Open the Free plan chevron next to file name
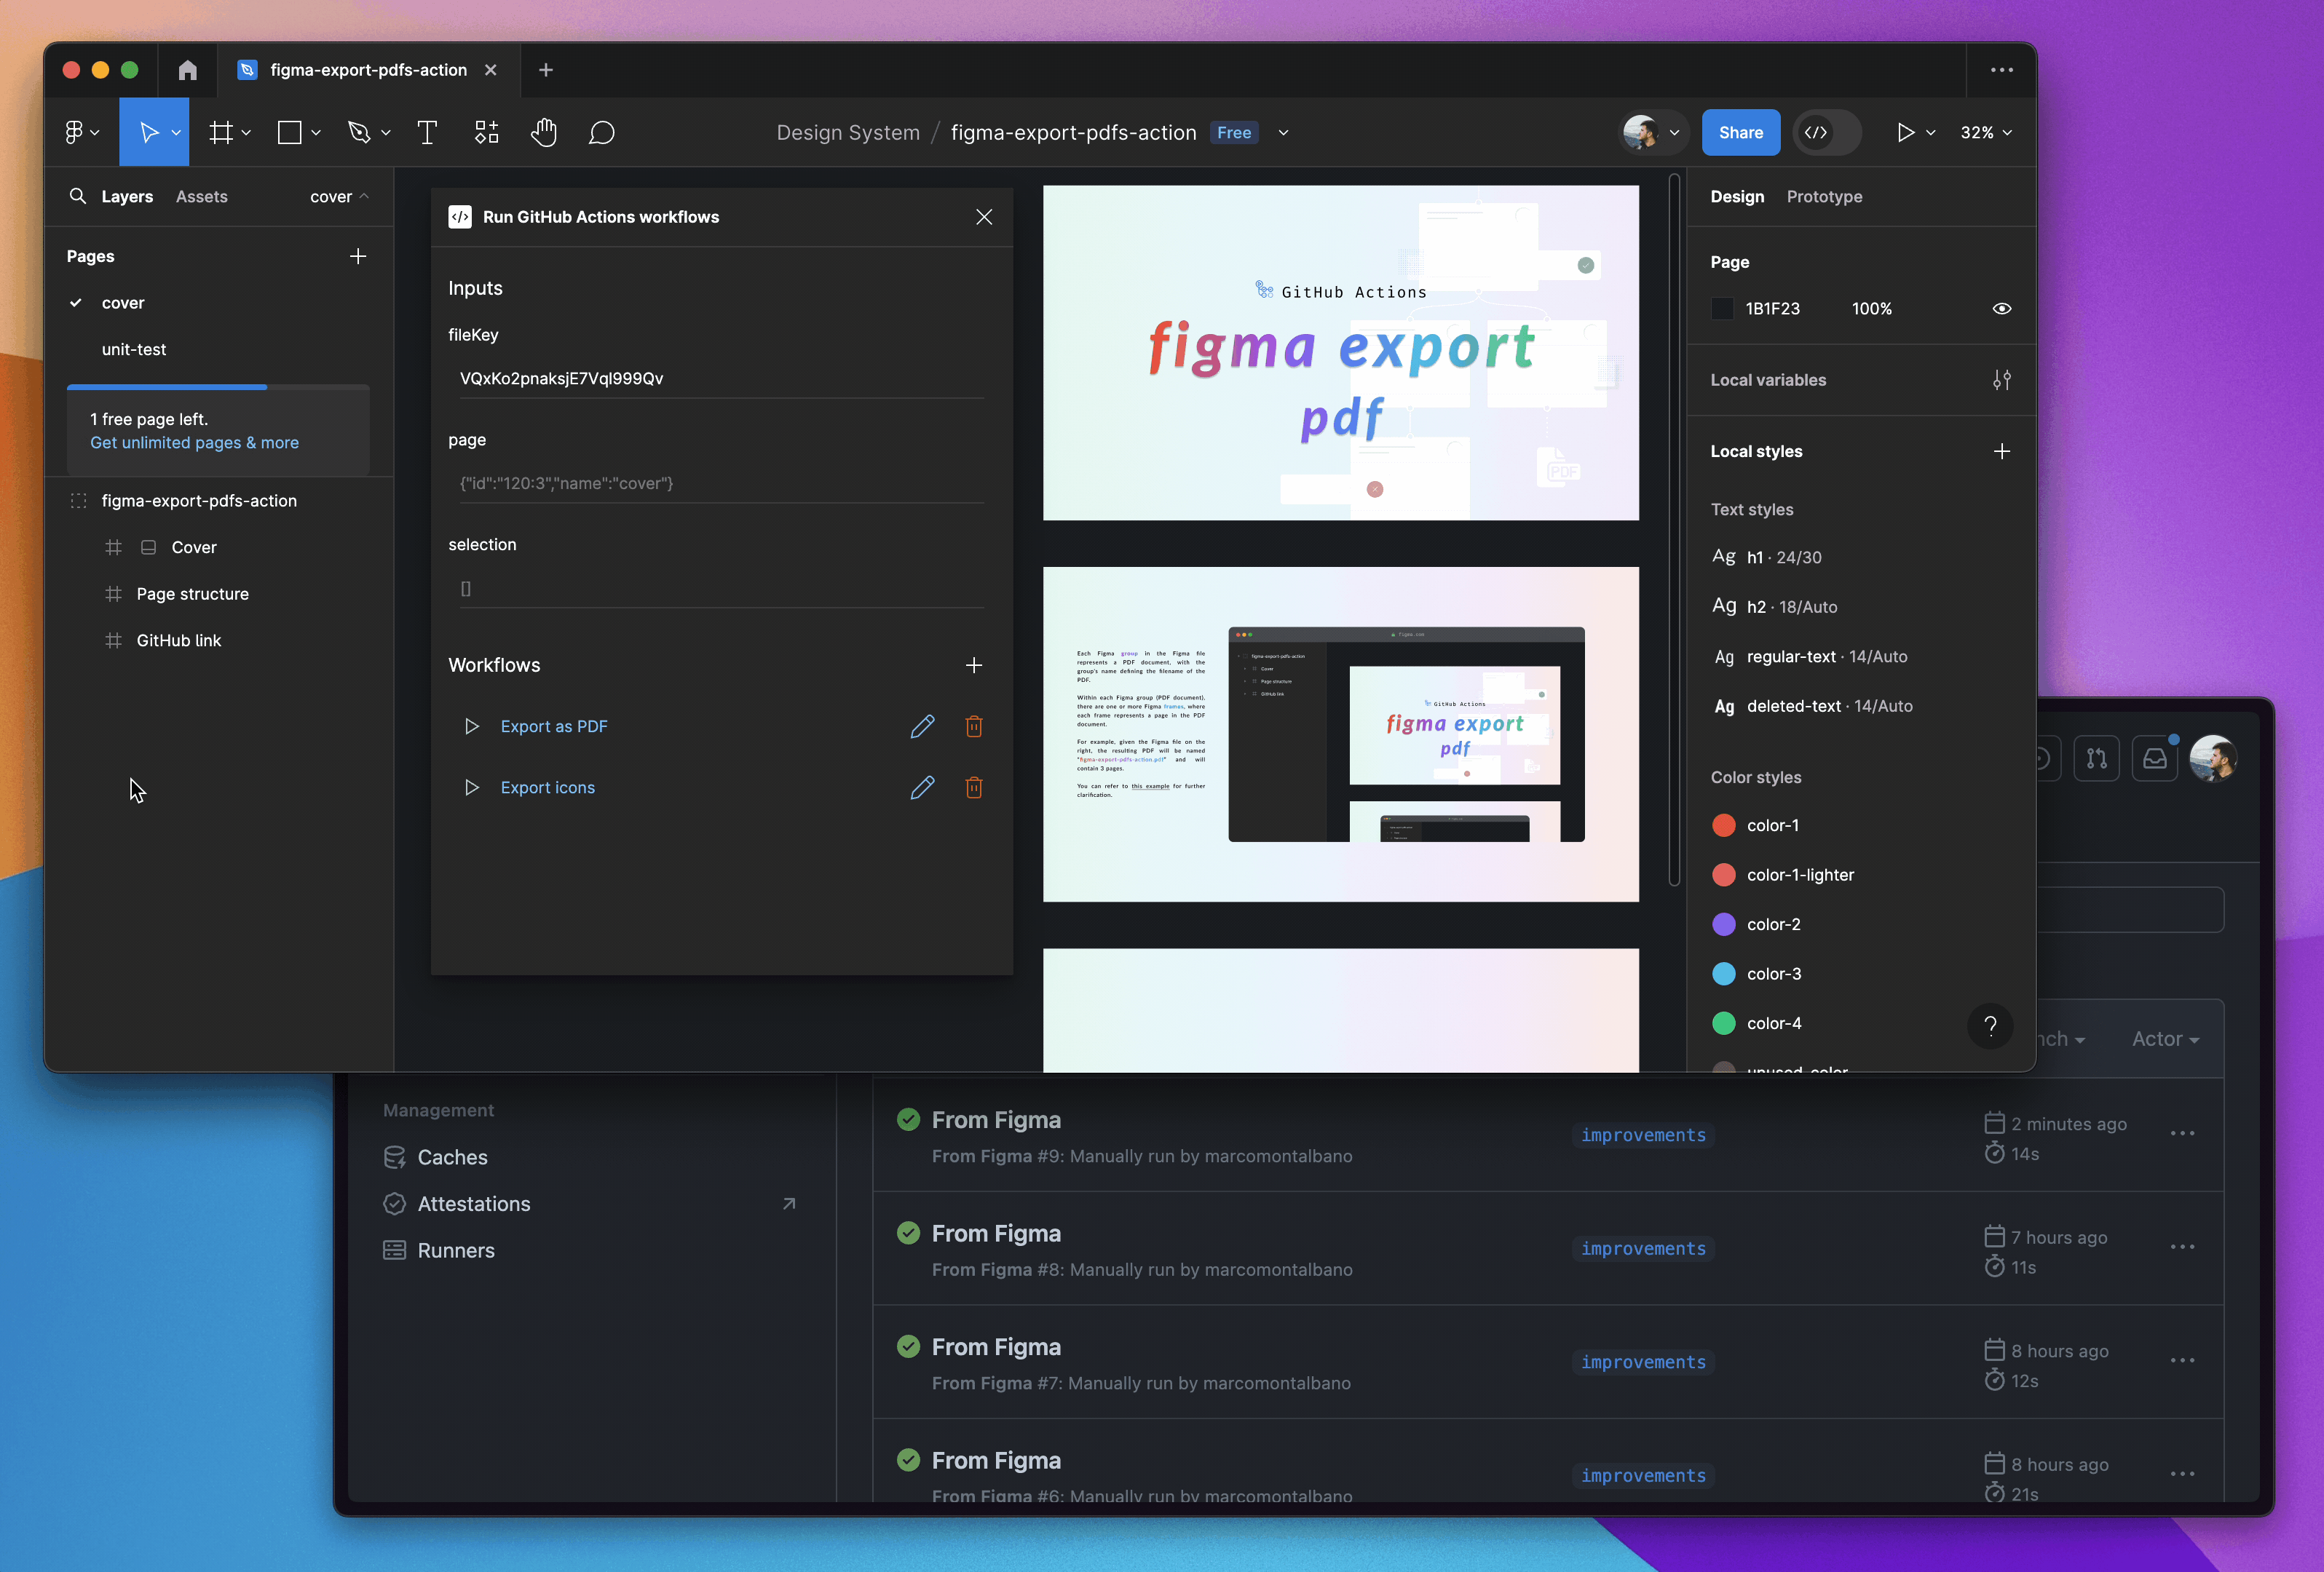This screenshot has height=1572, width=2324. [1283, 132]
